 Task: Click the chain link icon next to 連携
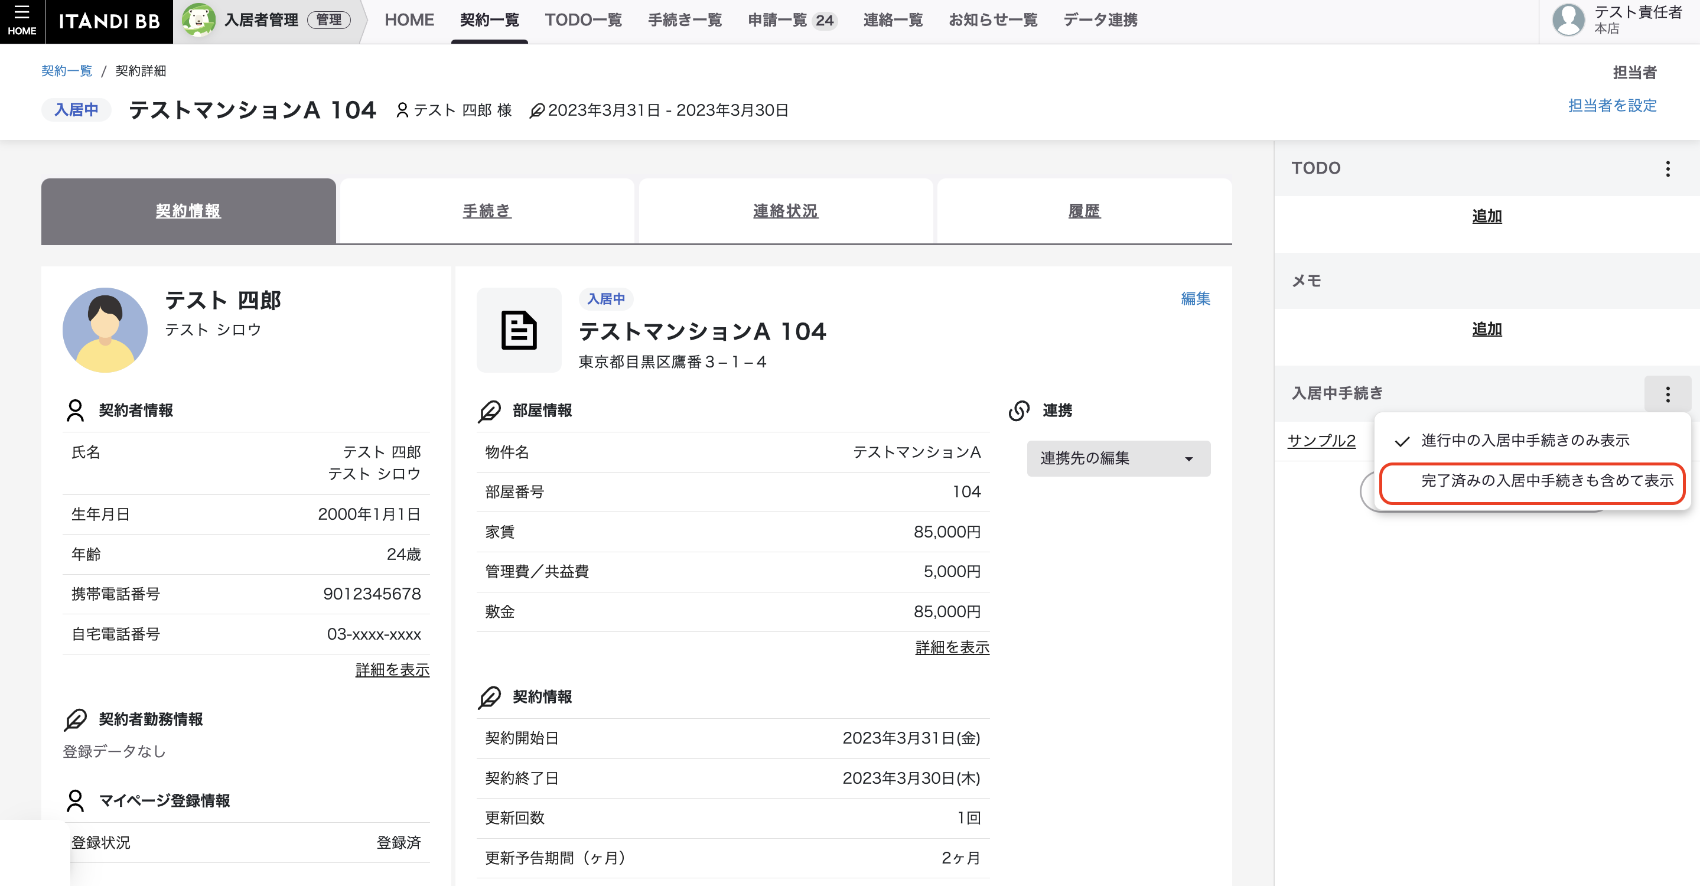point(1019,411)
